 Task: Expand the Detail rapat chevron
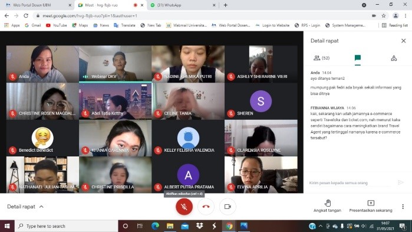(41, 207)
